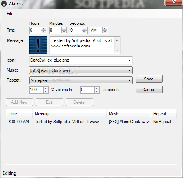Click into the Message text box

coord(82,45)
